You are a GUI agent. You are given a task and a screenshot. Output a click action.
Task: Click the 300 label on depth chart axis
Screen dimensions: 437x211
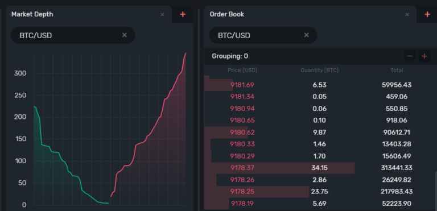(20, 73)
